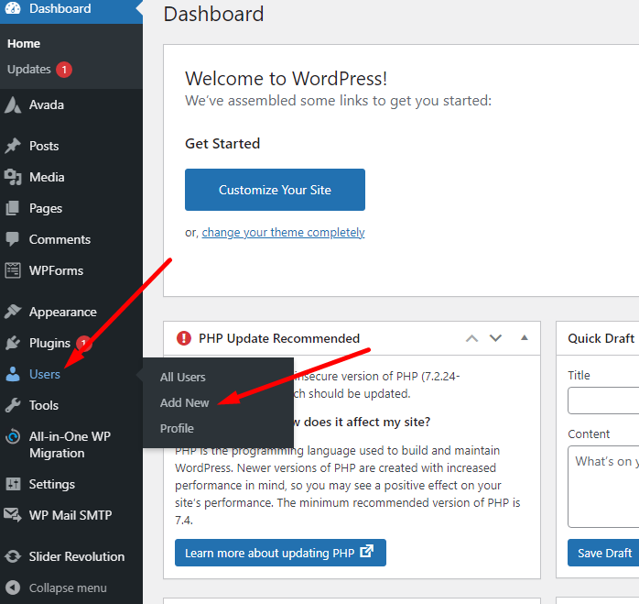This screenshot has height=604, width=639.
Task: Click the Slider Revolution refresh icon
Action: (13, 556)
